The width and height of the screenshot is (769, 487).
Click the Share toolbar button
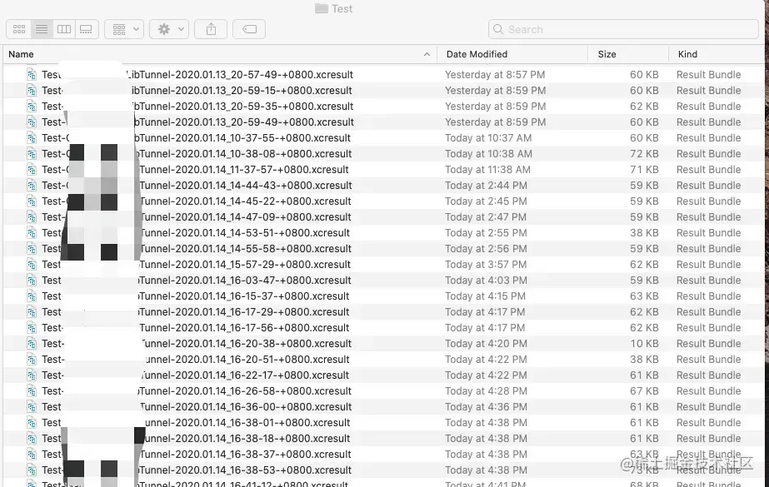211,29
